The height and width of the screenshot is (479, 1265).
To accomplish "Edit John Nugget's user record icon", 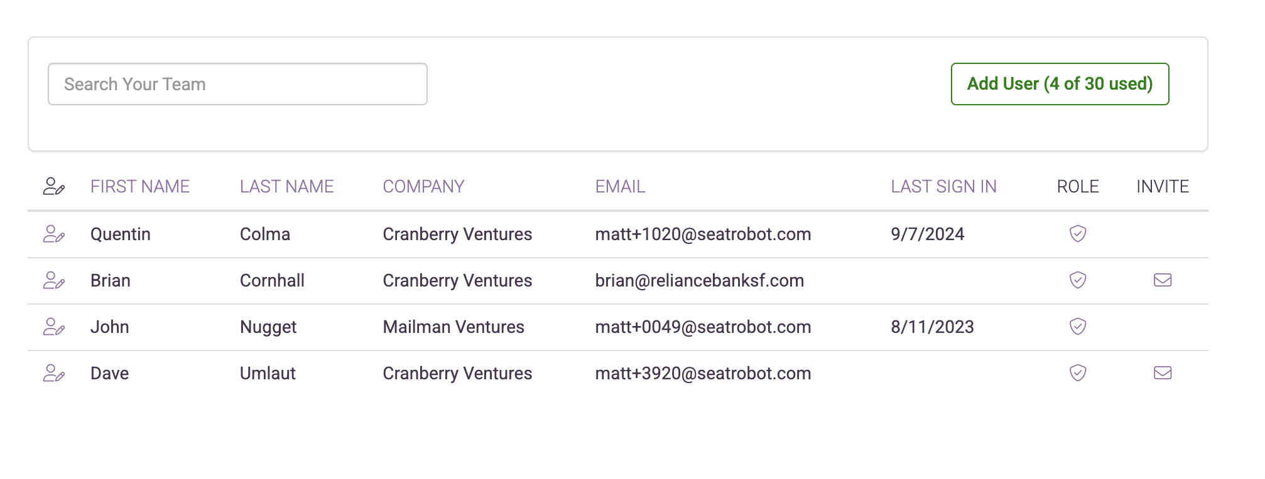I will pos(54,327).
